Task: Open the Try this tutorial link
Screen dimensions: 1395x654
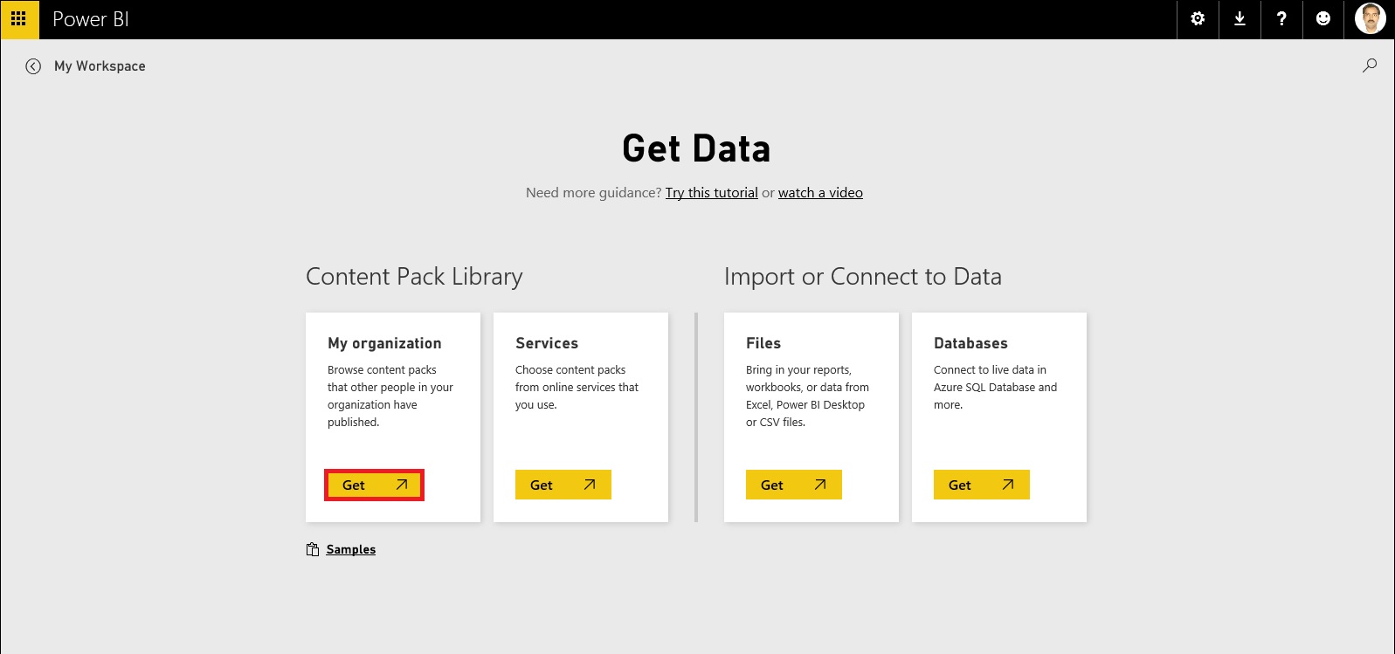Action: [x=711, y=192]
